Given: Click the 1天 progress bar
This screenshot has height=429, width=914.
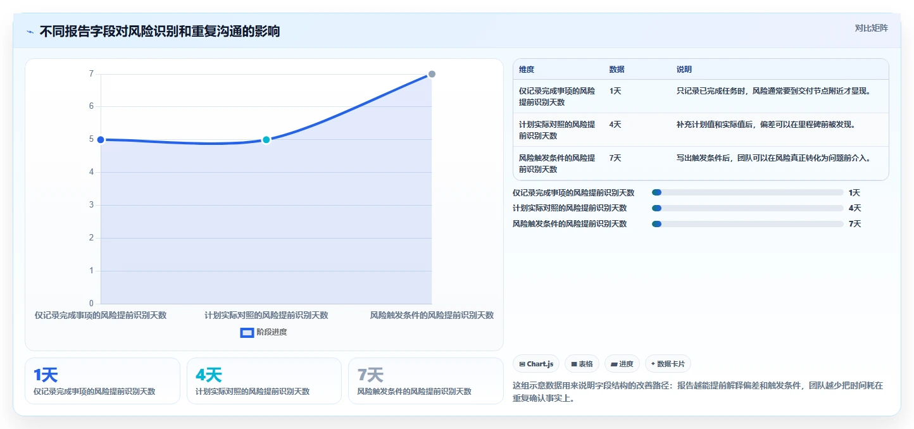Looking at the screenshot, I should (x=748, y=192).
